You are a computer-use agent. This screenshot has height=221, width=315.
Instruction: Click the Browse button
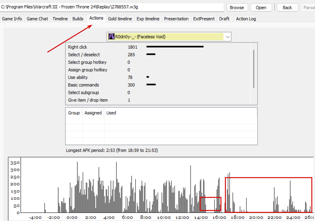tap(237, 8)
